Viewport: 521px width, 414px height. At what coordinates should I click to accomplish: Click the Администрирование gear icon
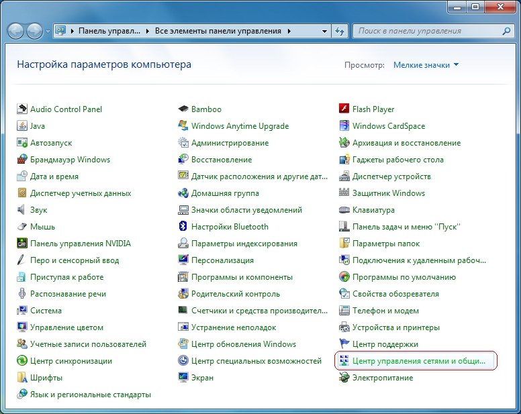click(183, 143)
